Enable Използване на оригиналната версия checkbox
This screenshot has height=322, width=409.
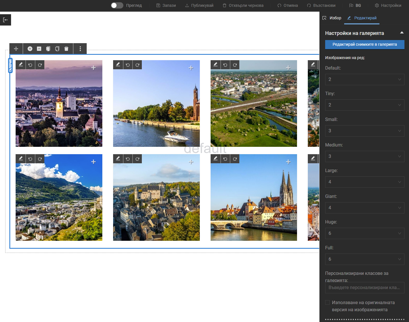pos(327,302)
